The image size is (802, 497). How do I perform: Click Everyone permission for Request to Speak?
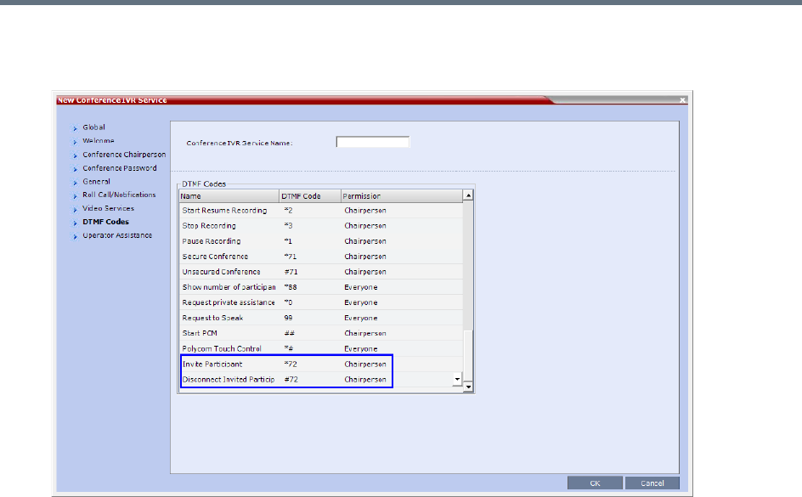click(x=360, y=318)
